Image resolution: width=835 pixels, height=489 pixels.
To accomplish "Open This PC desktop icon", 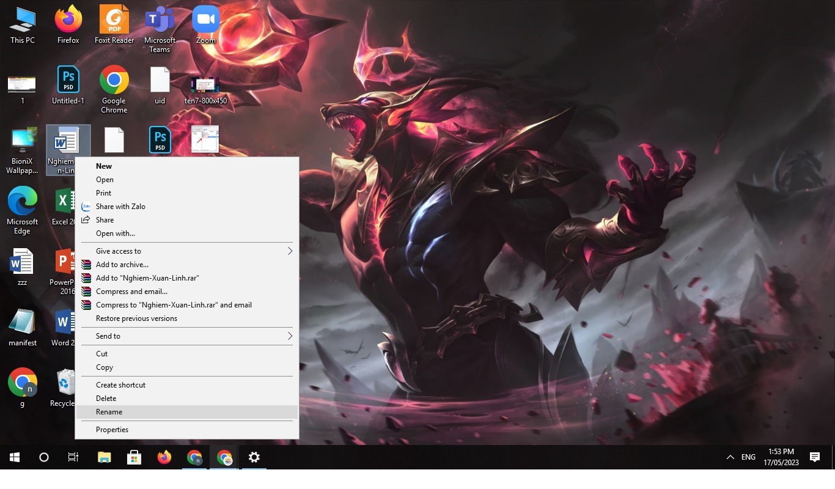I will click(x=23, y=26).
